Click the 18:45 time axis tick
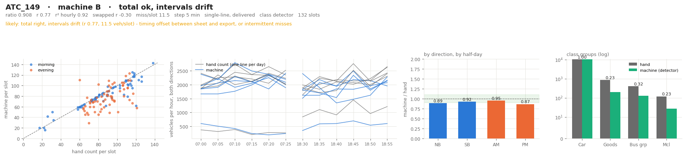686x158 pixels. pos(353,143)
